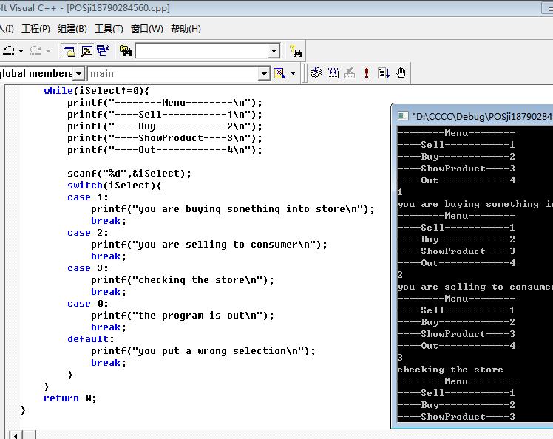
Task: Click the console window title bar path
Action: click(x=482, y=116)
